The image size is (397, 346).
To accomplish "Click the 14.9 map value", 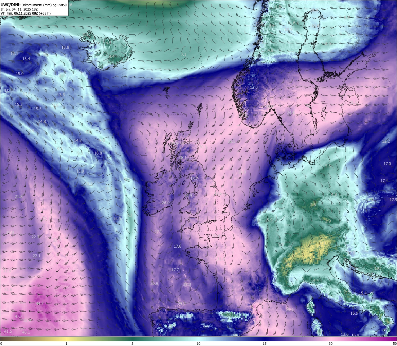I will click(117, 219).
